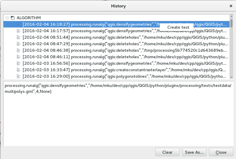Viewport: 236px width, 159px height.
Task: Select the 2016-02-04 16:18:27 densifygeometries entry
Action: (x=116, y=24)
